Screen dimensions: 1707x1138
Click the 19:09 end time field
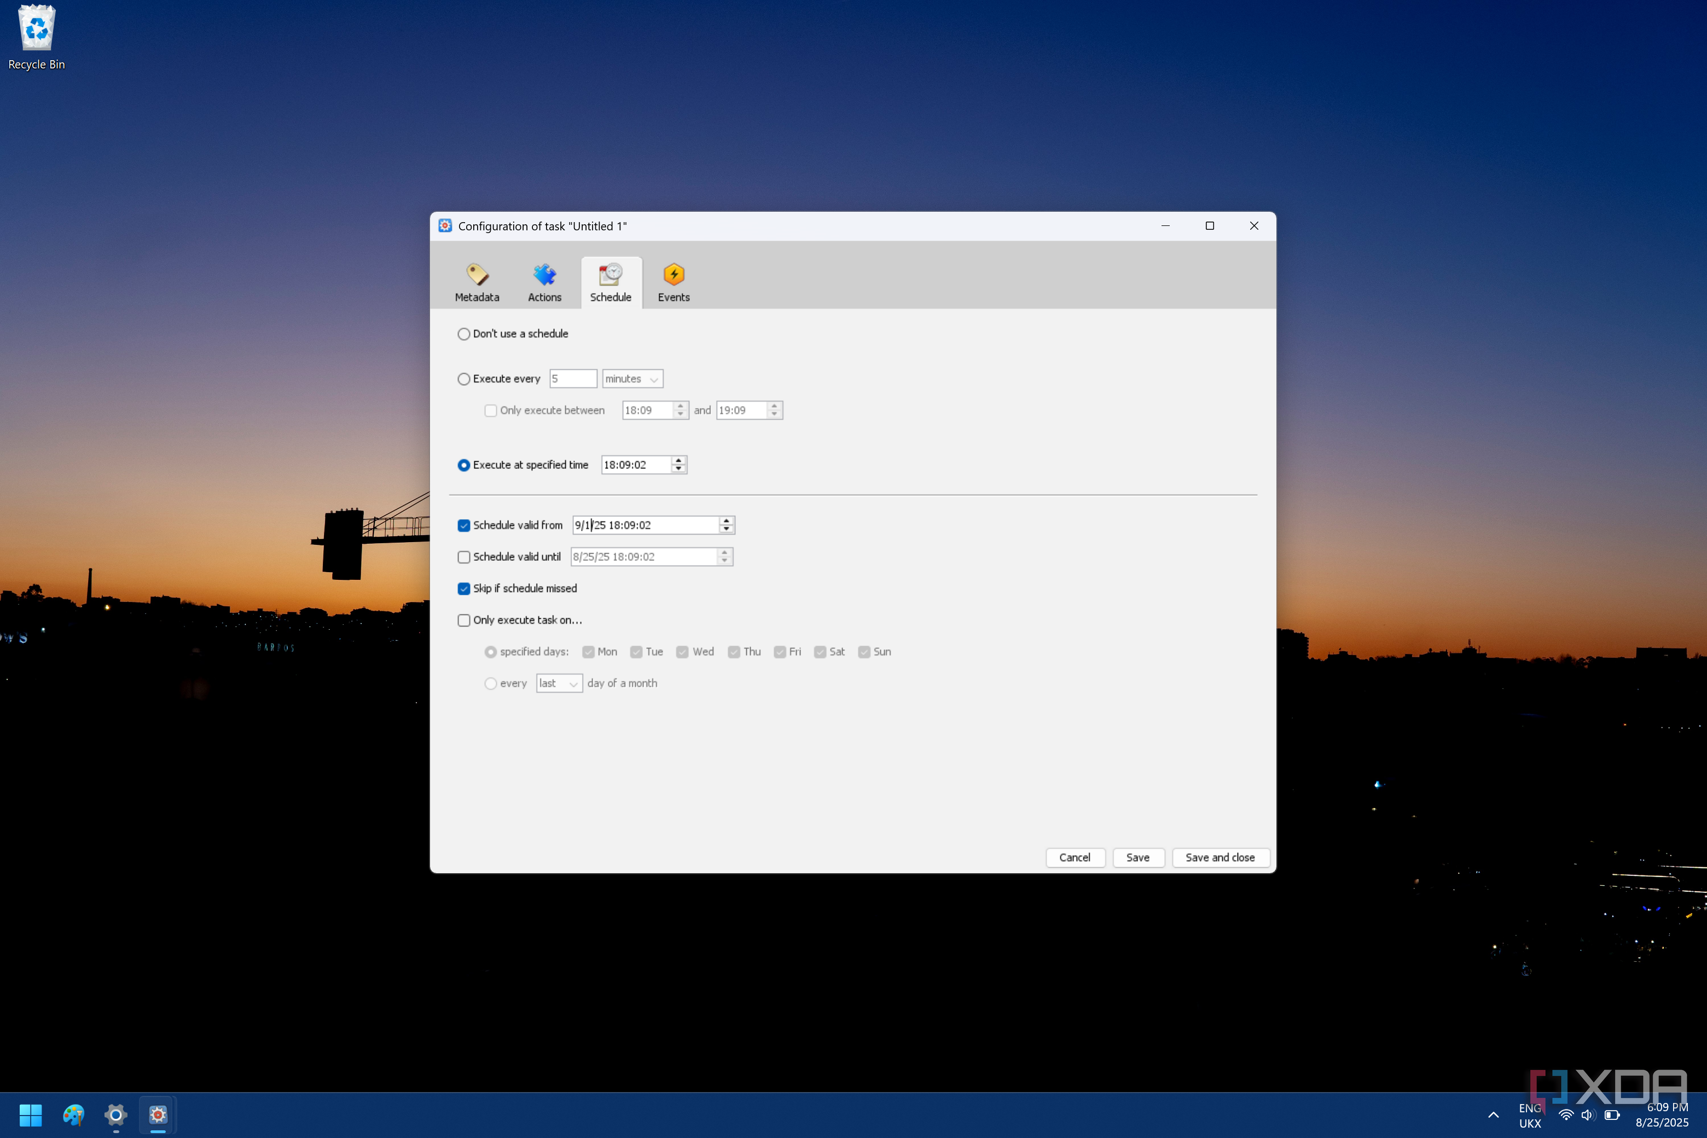tap(741, 411)
